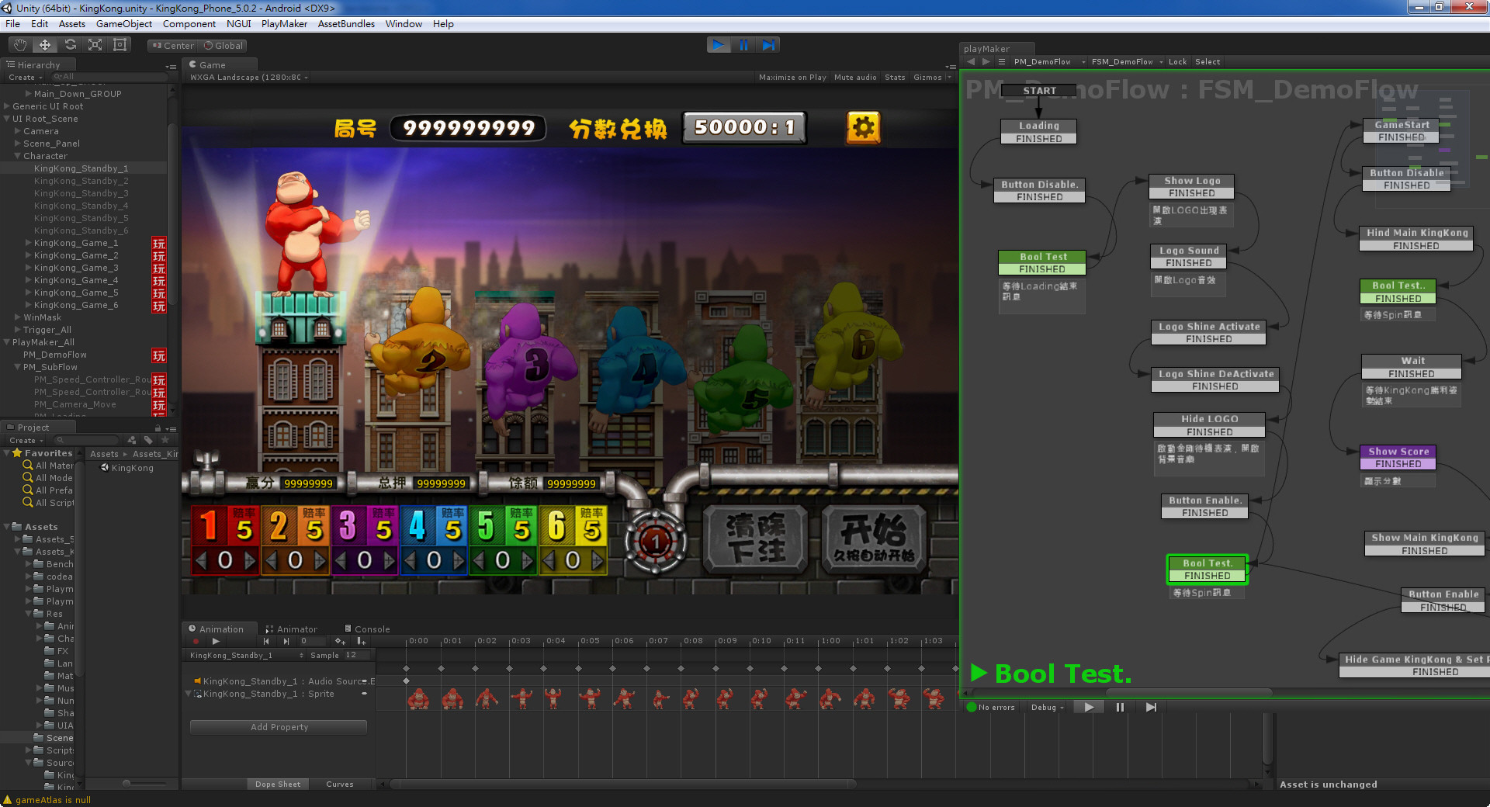Toggle the Project panel lock icon
The image size is (1490, 807).
(x=158, y=428)
